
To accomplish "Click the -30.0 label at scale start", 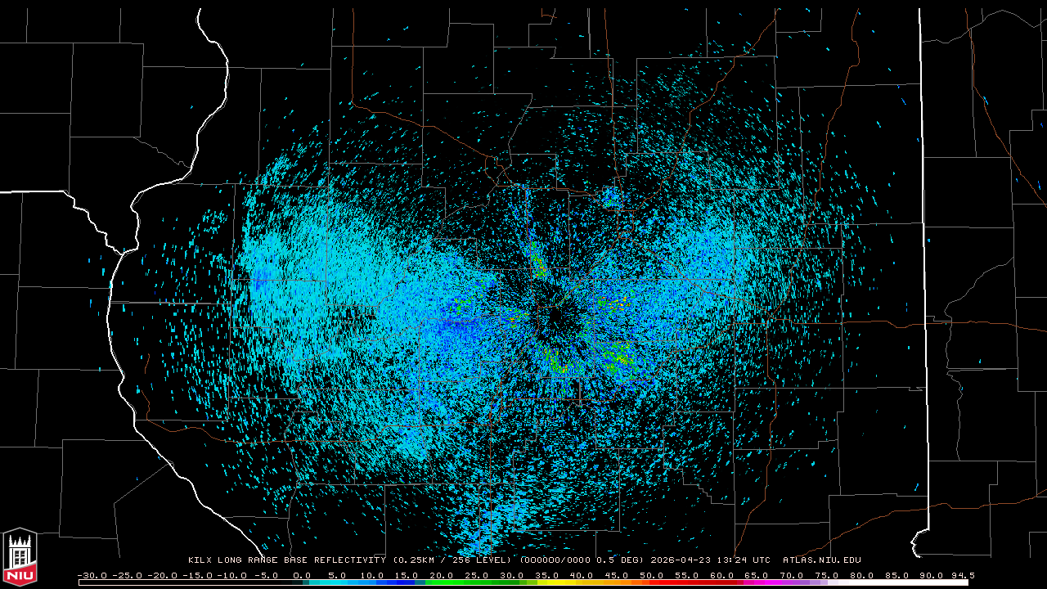I will tap(92, 575).
